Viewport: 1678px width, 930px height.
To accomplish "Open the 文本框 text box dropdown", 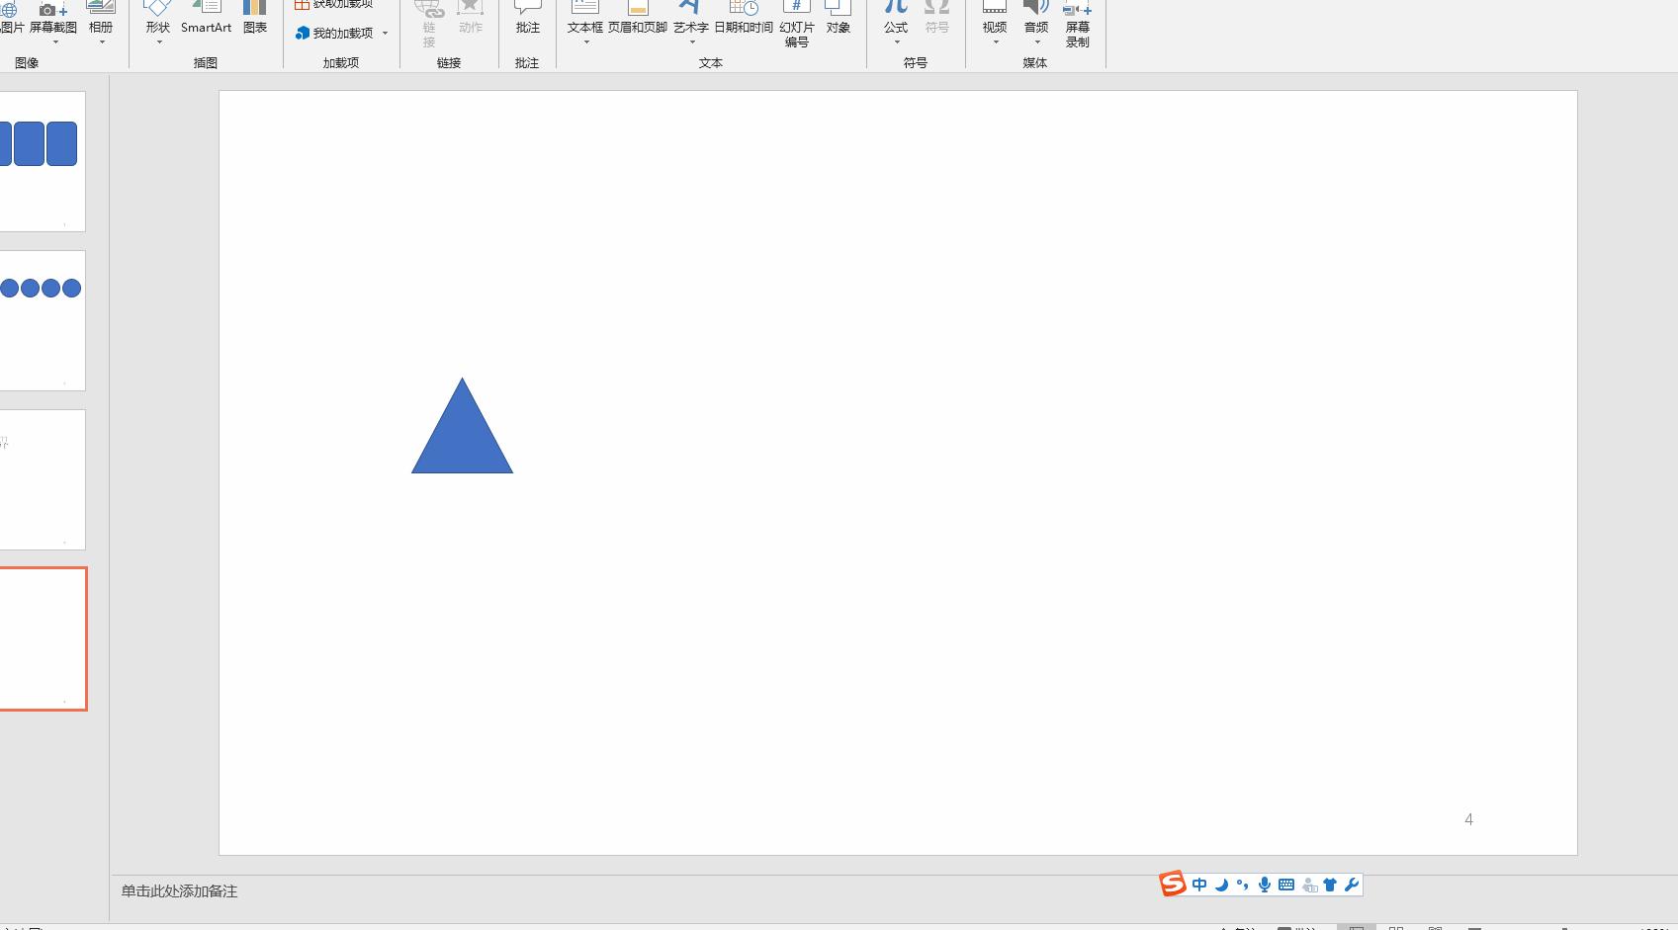I will click(584, 30).
